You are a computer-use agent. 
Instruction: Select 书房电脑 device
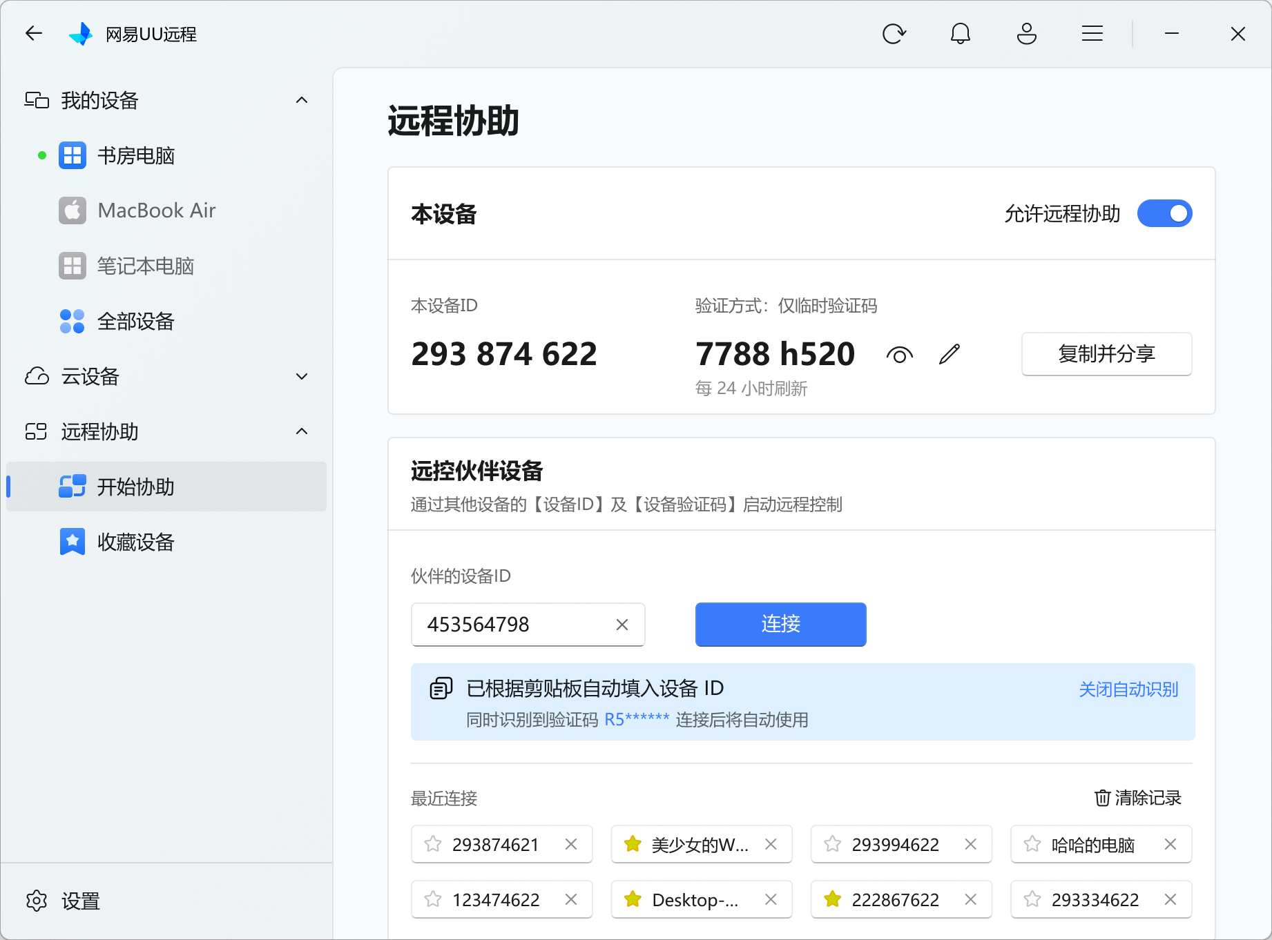point(166,155)
